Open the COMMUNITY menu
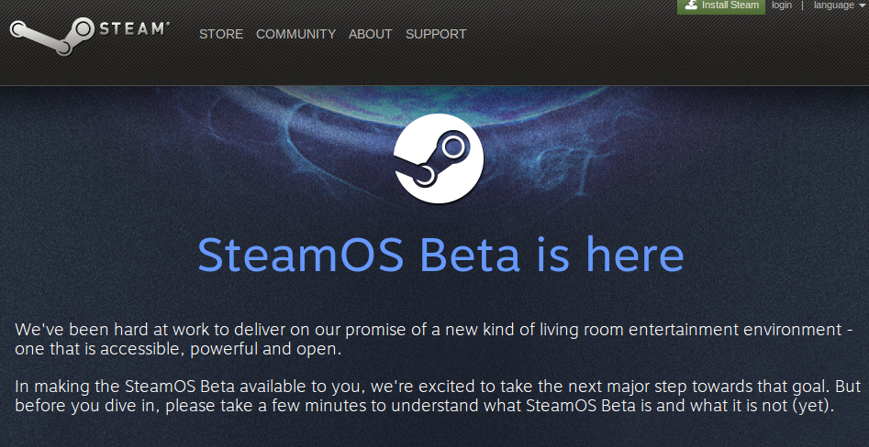The image size is (869, 447). [296, 34]
